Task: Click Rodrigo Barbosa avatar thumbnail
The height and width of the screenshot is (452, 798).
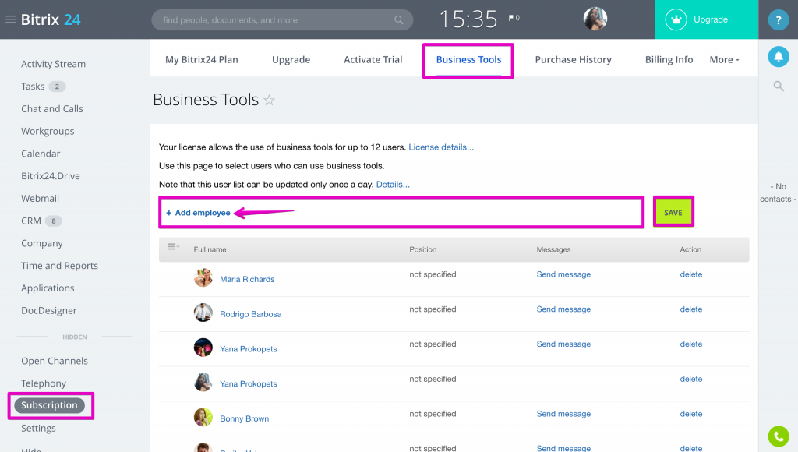Action: [203, 313]
